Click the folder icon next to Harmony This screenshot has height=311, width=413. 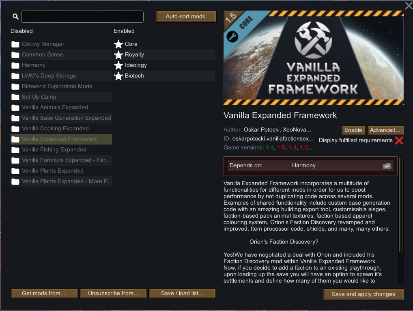click(x=15, y=65)
